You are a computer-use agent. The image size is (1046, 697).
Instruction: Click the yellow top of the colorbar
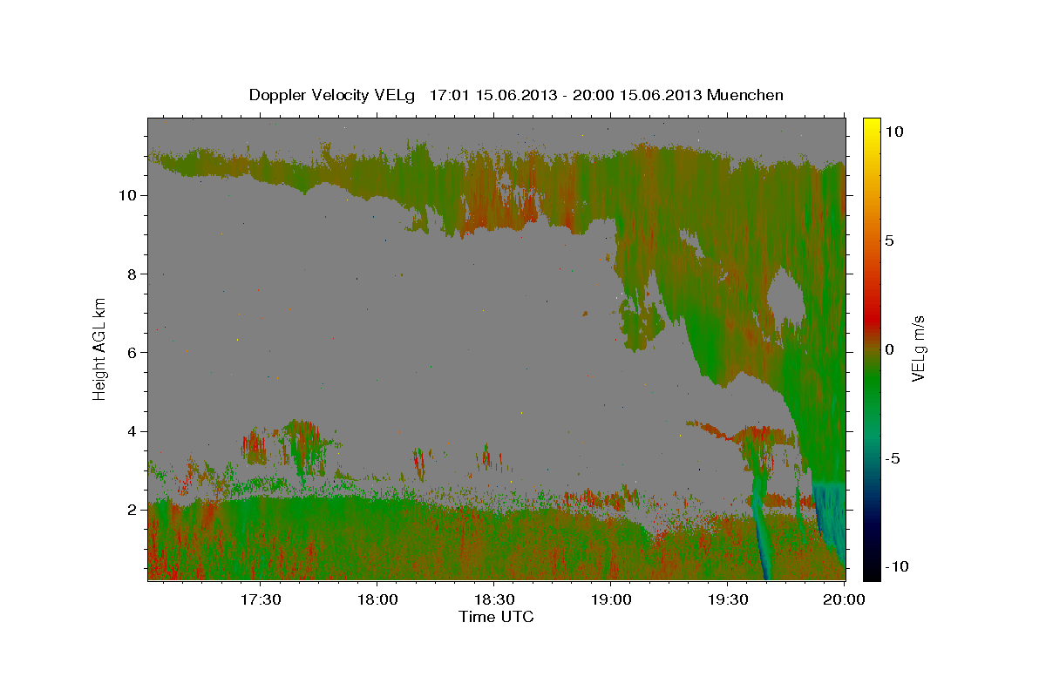click(x=871, y=125)
